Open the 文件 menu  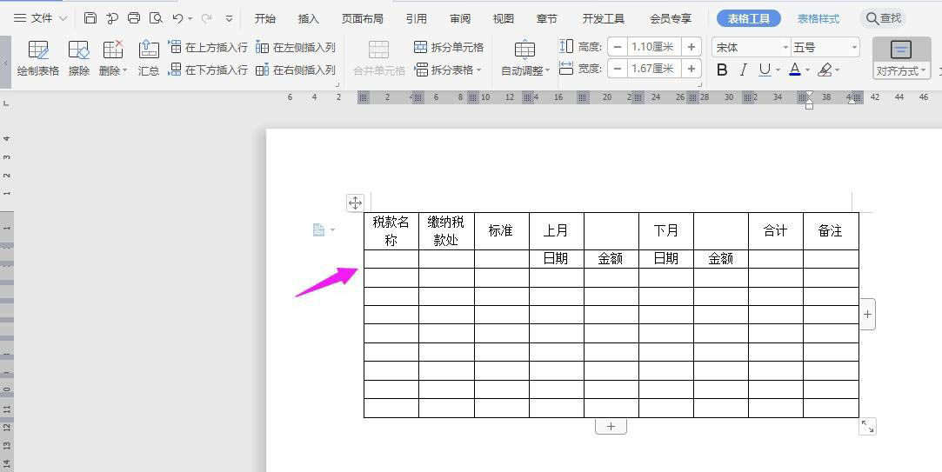coord(40,18)
